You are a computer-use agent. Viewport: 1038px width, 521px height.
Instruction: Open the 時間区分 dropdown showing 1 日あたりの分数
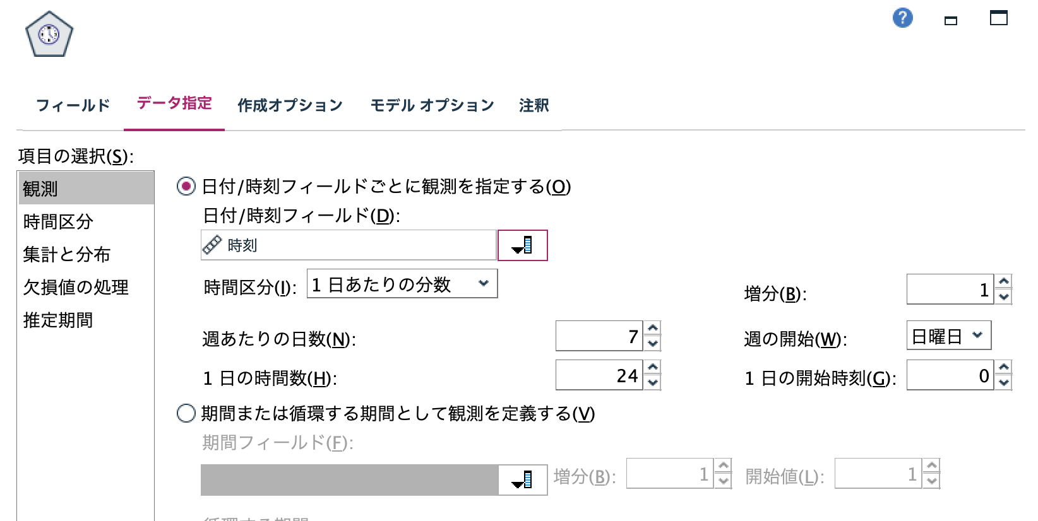[402, 284]
